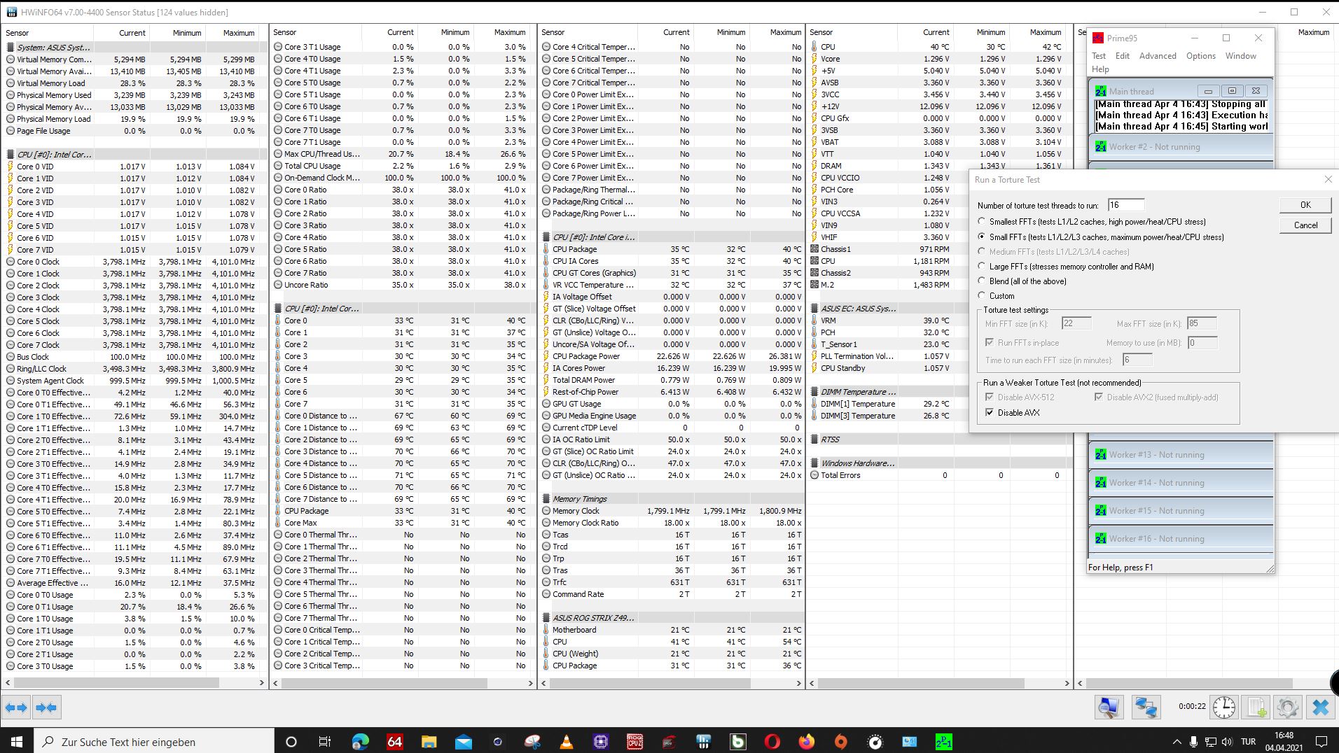Screen dimensions: 1339x753
Task: Click the collapse columns arrows icon in HWiNFO
Action: tap(46, 708)
